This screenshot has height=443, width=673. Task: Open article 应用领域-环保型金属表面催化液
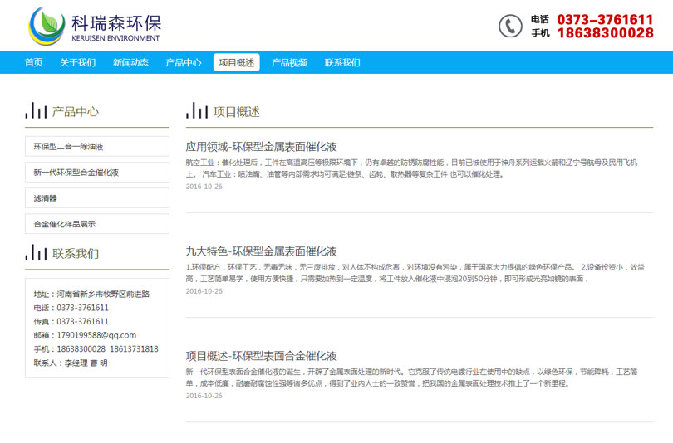tap(261, 146)
